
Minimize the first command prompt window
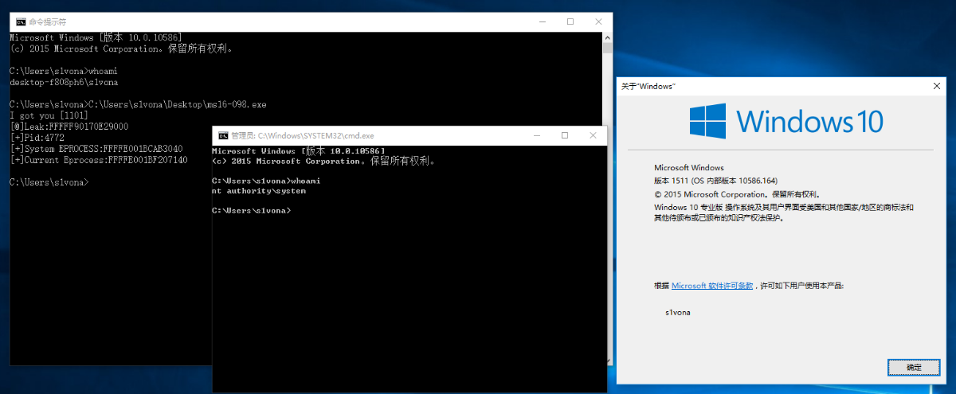tap(541, 21)
